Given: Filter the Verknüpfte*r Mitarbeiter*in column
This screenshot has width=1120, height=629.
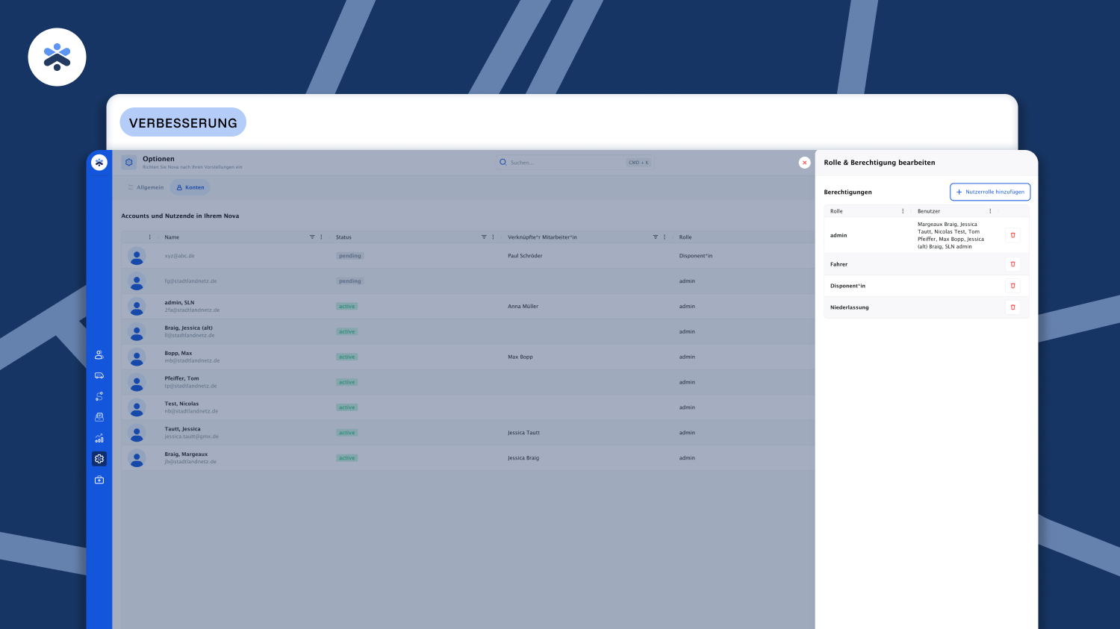Looking at the screenshot, I should pos(656,237).
